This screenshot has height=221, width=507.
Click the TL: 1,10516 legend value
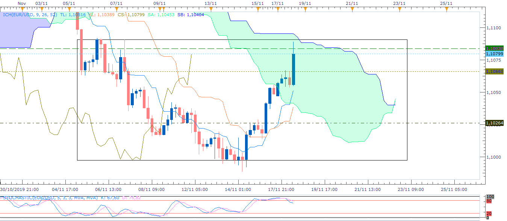coord(73,15)
